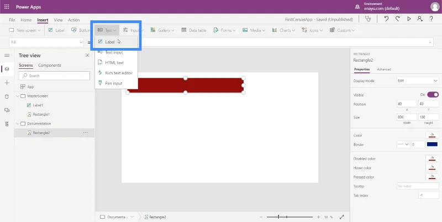Switch to the Components tab

click(50, 65)
